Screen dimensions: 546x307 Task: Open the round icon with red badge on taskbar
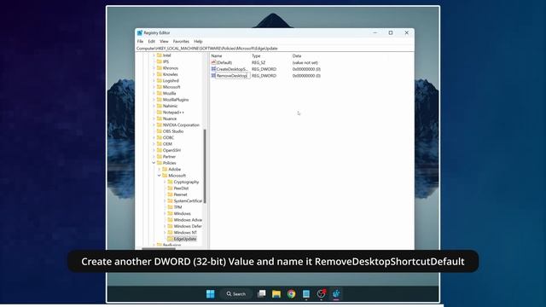[x=321, y=293]
